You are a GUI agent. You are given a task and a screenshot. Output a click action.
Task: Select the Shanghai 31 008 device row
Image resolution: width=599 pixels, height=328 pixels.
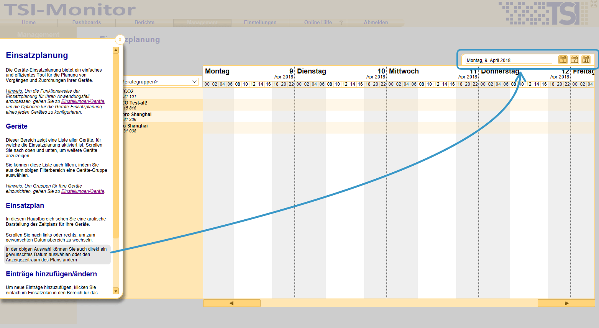point(163,128)
